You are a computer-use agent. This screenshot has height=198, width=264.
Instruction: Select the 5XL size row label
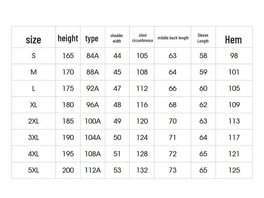pyautogui.click(x=34, y=170)
